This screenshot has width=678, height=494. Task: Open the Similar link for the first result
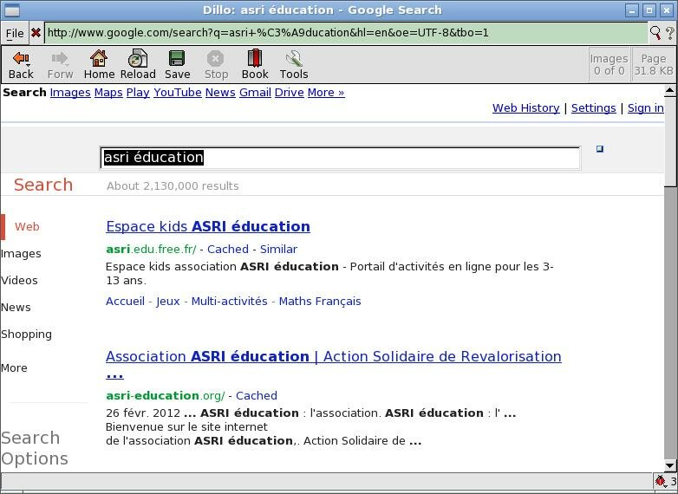(x=278, y=250)
